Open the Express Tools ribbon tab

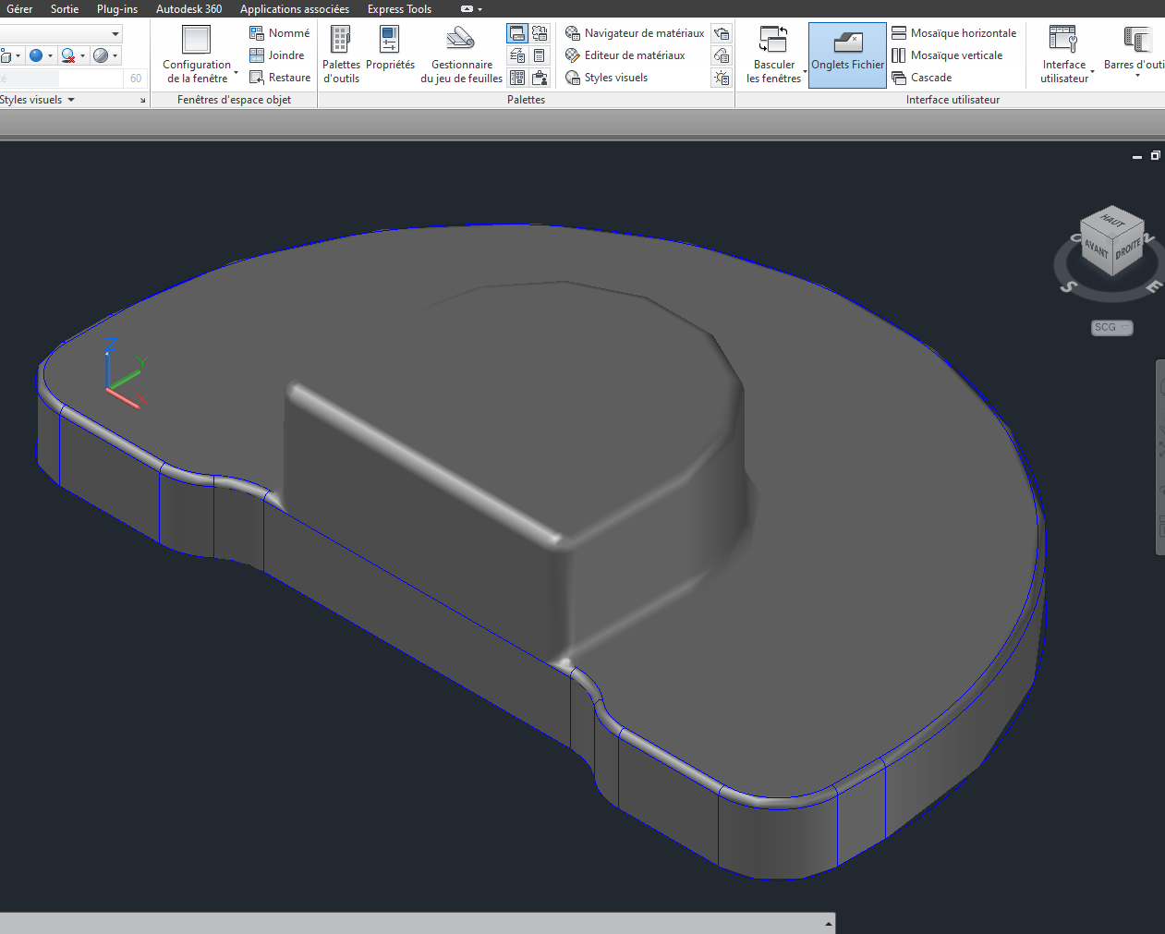pos(399,9)
